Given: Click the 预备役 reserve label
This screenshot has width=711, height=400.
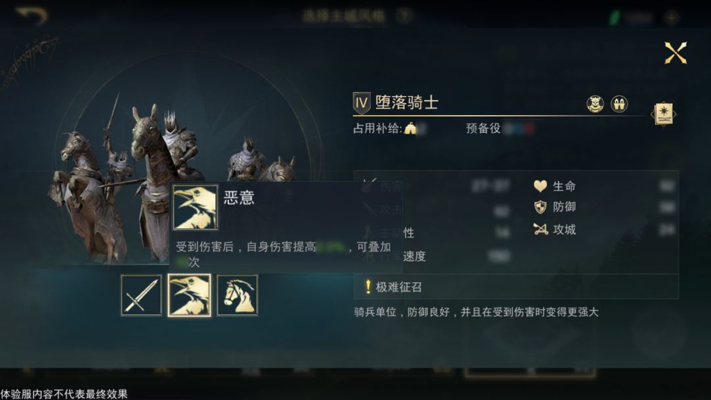Looking at the screenshot, I should tap(483, 129).
